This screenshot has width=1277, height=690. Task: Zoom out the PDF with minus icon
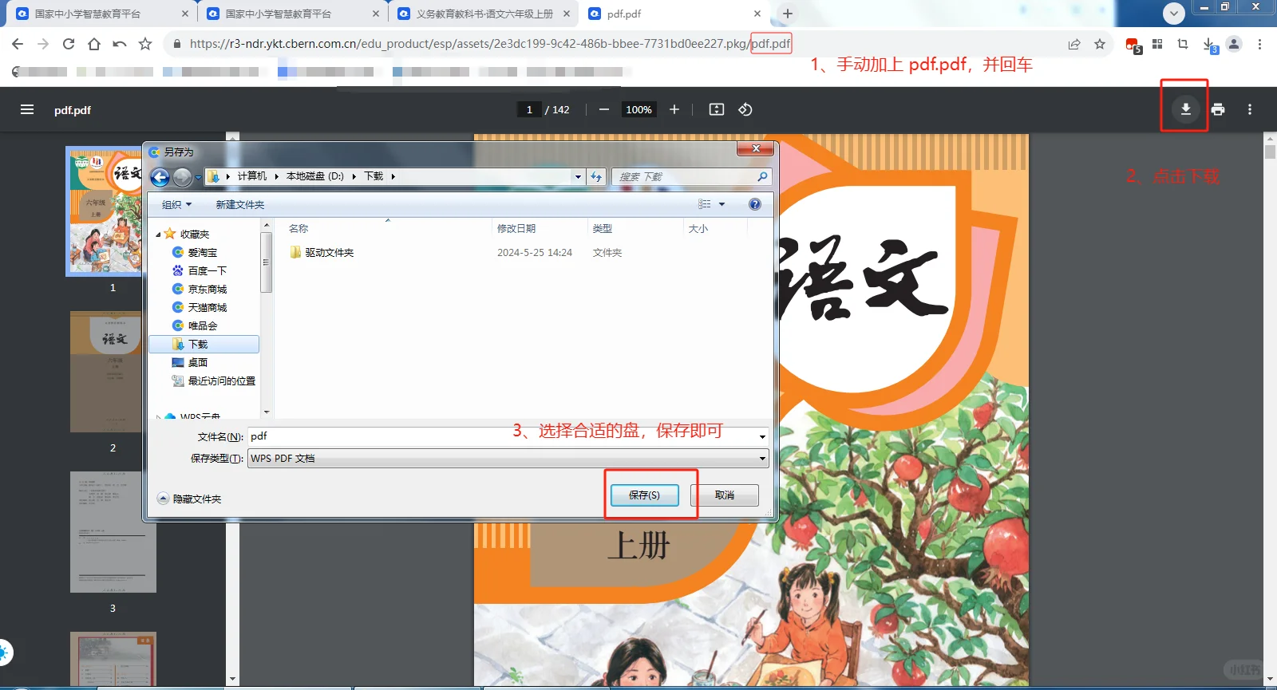pos(604,109)
